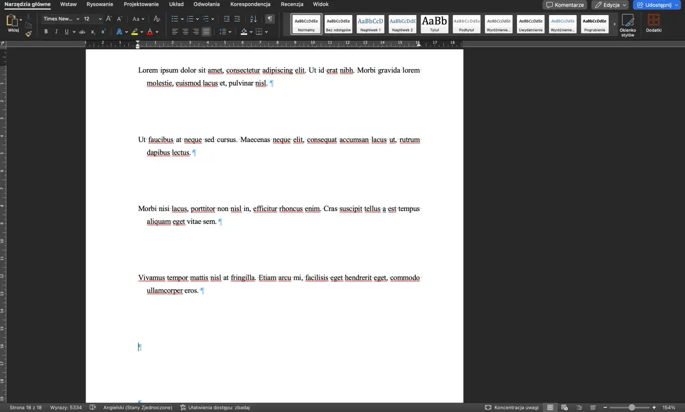685x412 pixels.
Task: Toggle justified text alignment
Action: (206, 32)
